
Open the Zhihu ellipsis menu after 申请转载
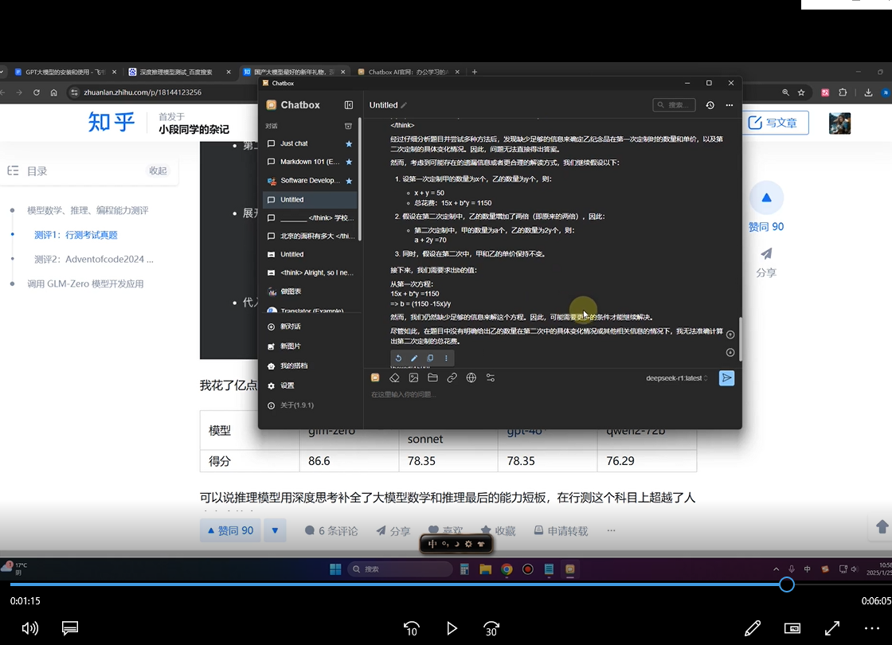pos(611,530)
